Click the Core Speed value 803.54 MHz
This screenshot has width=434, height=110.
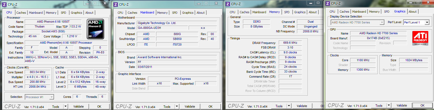38,72
